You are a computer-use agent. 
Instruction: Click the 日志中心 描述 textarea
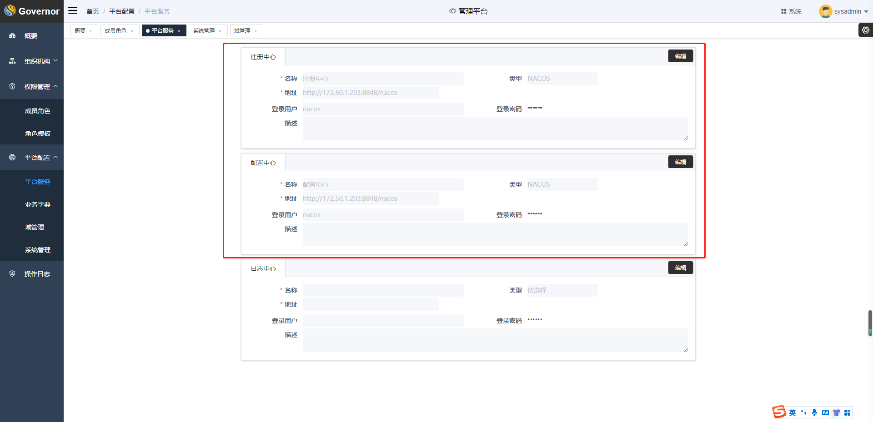pos(495,340)
